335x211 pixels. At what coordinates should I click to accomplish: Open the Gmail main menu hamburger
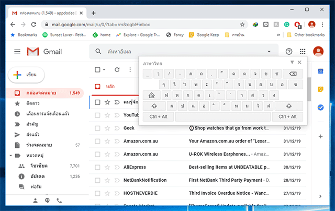coord(17,52)
